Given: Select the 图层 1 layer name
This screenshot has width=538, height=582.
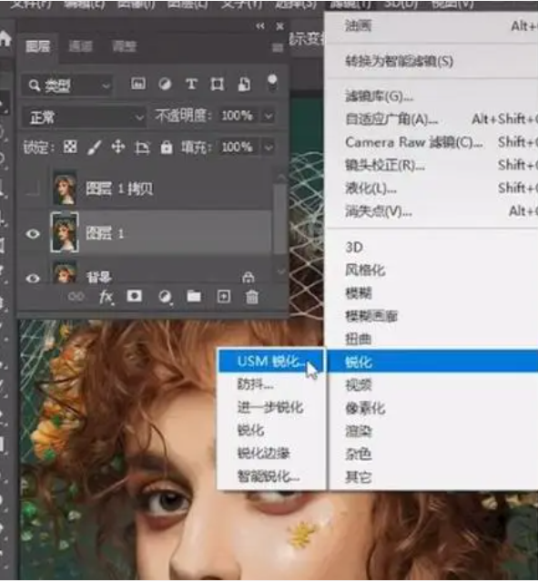Looking at the screenshot, I should coord(105,233).
